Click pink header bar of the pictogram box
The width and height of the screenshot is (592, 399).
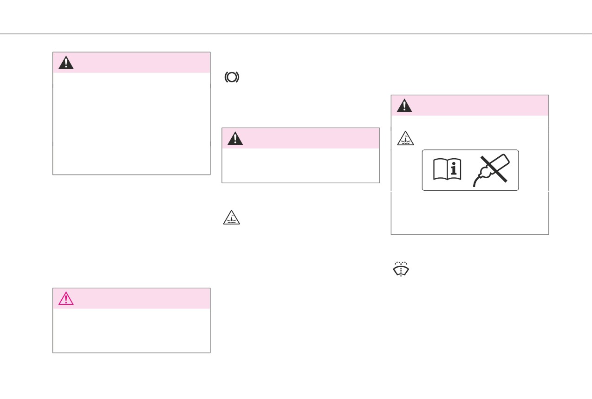point(470,105)
